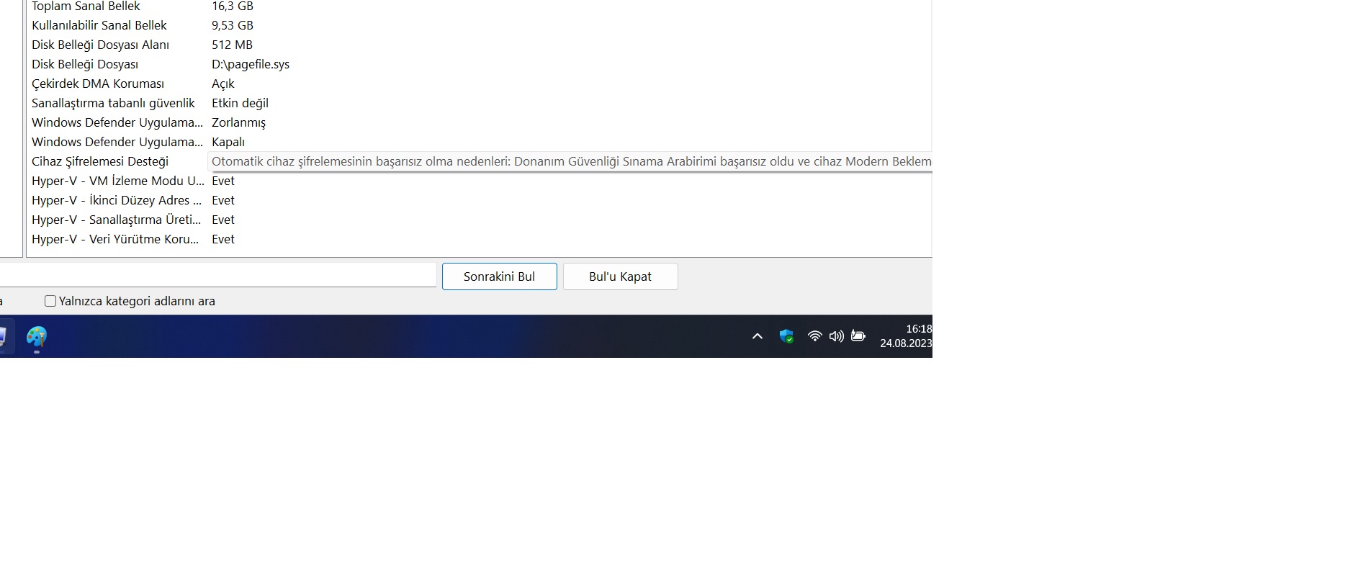The height and width of the screenshot is (576, 1353).
Task: Select the 'Hyper-V - Veri Yürütme Koru...' row
Action: tap(479, 239)
